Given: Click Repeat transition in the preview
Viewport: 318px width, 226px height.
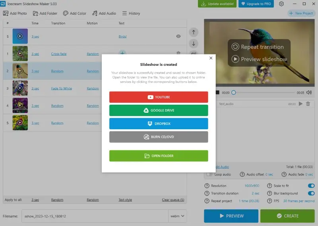Looking at the screenshot, I should point(258,47).
